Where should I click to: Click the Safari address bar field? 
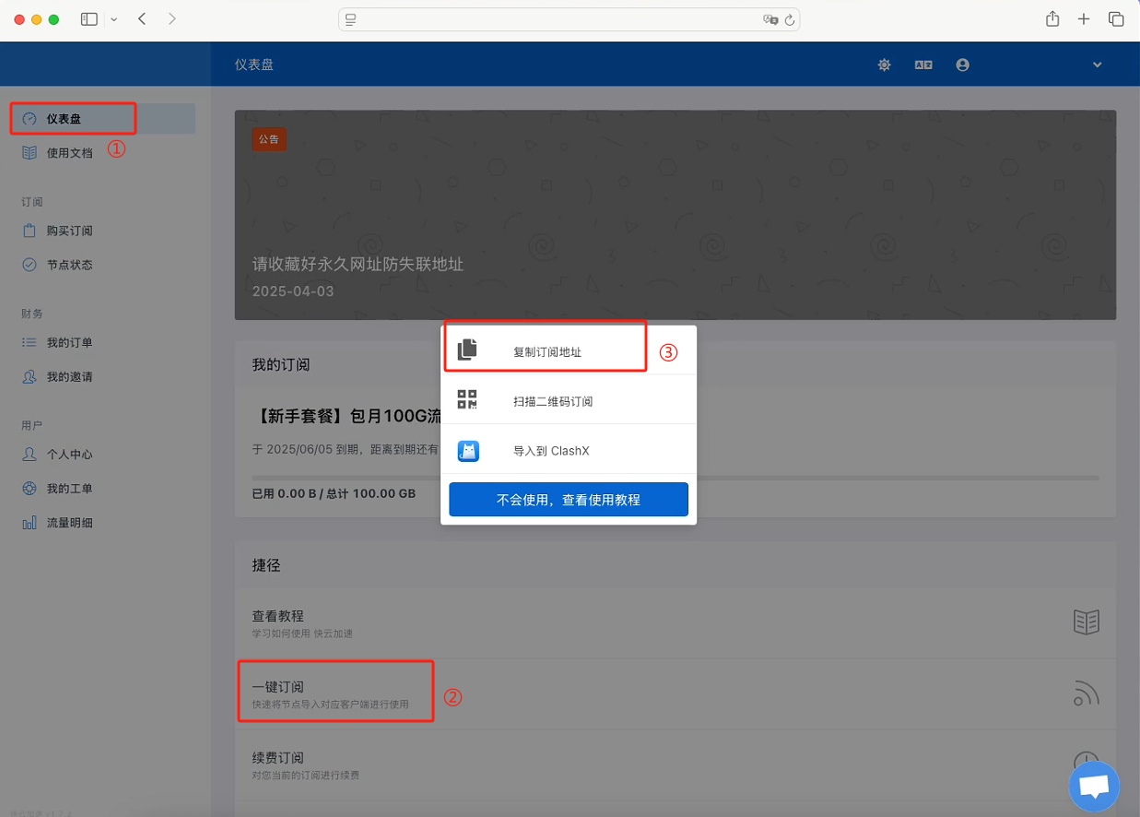tap(553, 19)
